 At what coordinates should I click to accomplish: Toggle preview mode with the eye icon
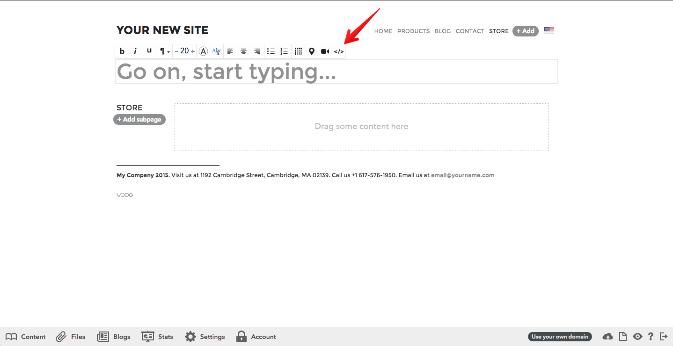pyautogui.click(x=637, y=337)
